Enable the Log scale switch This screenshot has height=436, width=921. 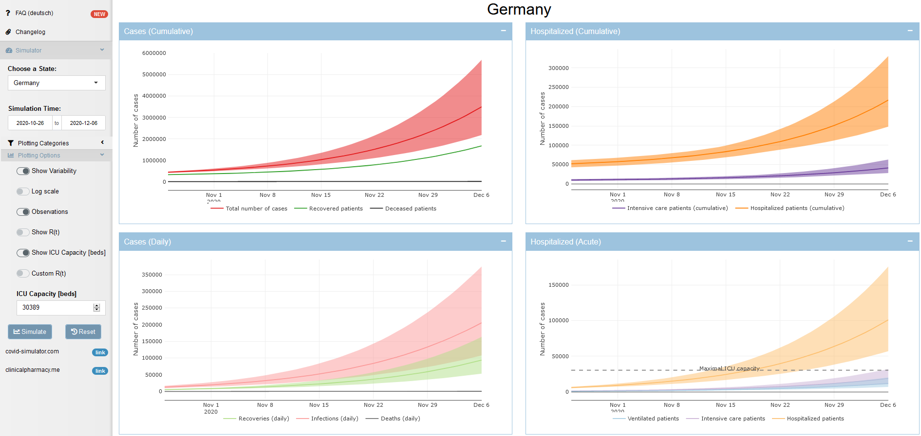[x=23, y=192]
